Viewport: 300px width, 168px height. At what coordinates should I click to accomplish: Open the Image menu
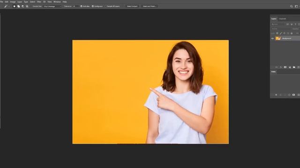pos(13,2)
